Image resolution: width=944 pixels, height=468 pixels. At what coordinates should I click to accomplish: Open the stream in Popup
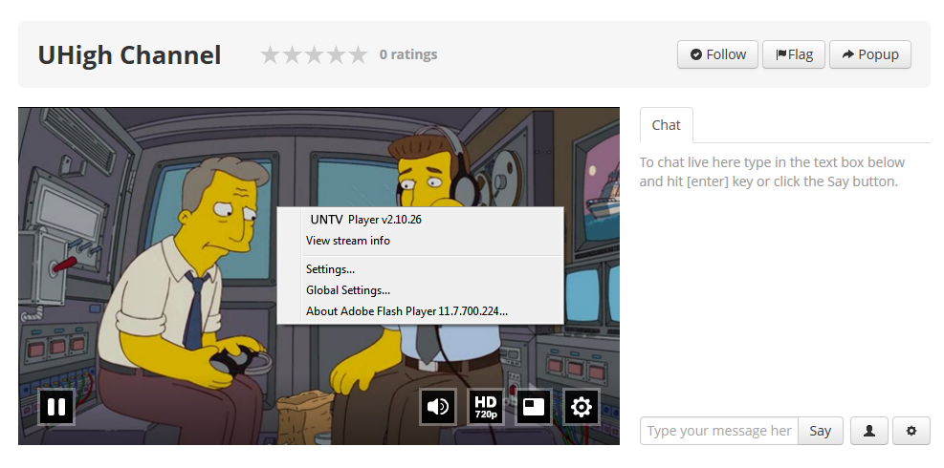coord(870,54)
